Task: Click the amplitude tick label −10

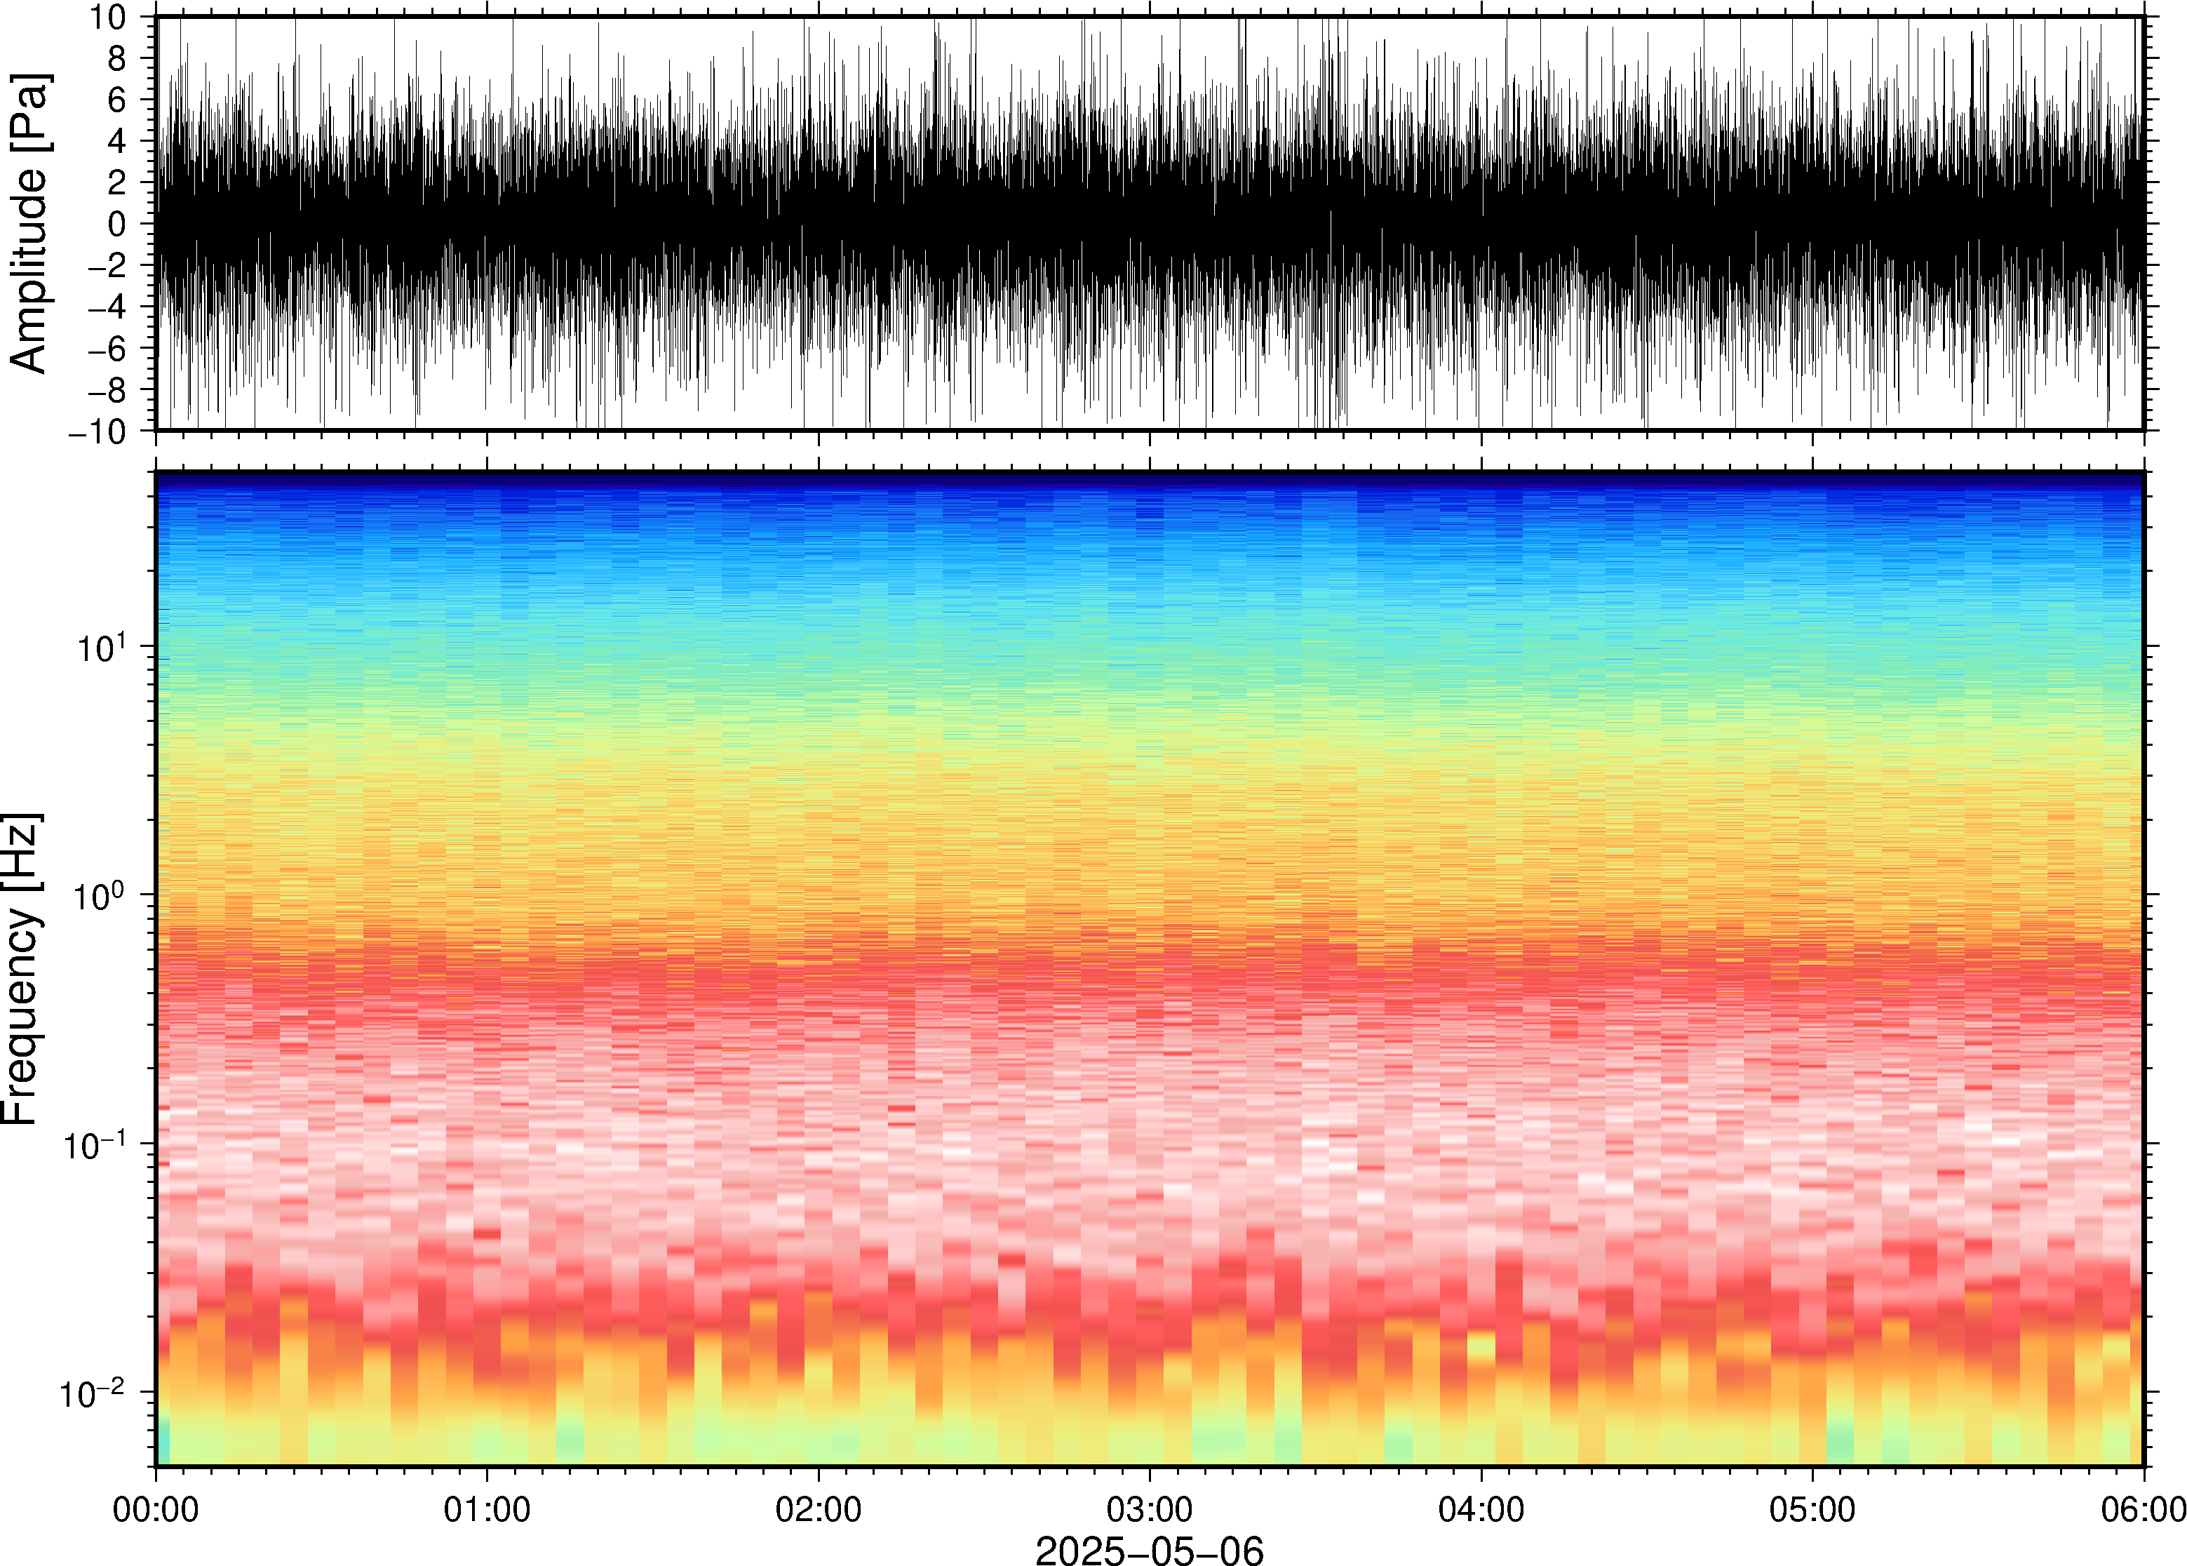Action: (x=98, y=431)
